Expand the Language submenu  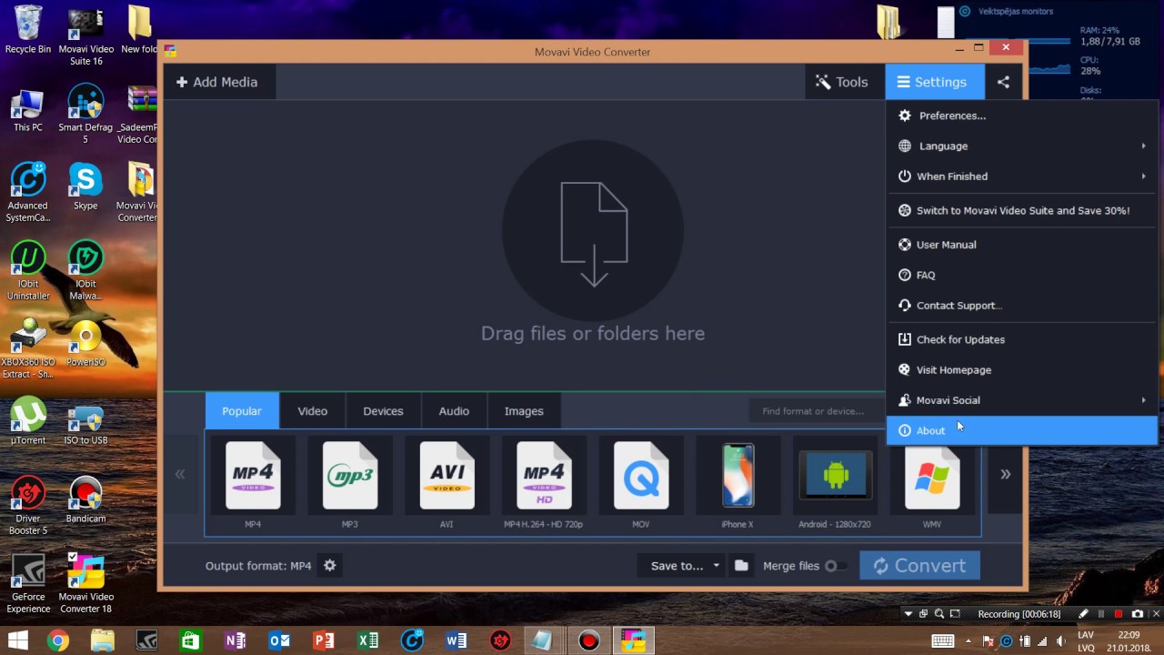pos(1022,146)
